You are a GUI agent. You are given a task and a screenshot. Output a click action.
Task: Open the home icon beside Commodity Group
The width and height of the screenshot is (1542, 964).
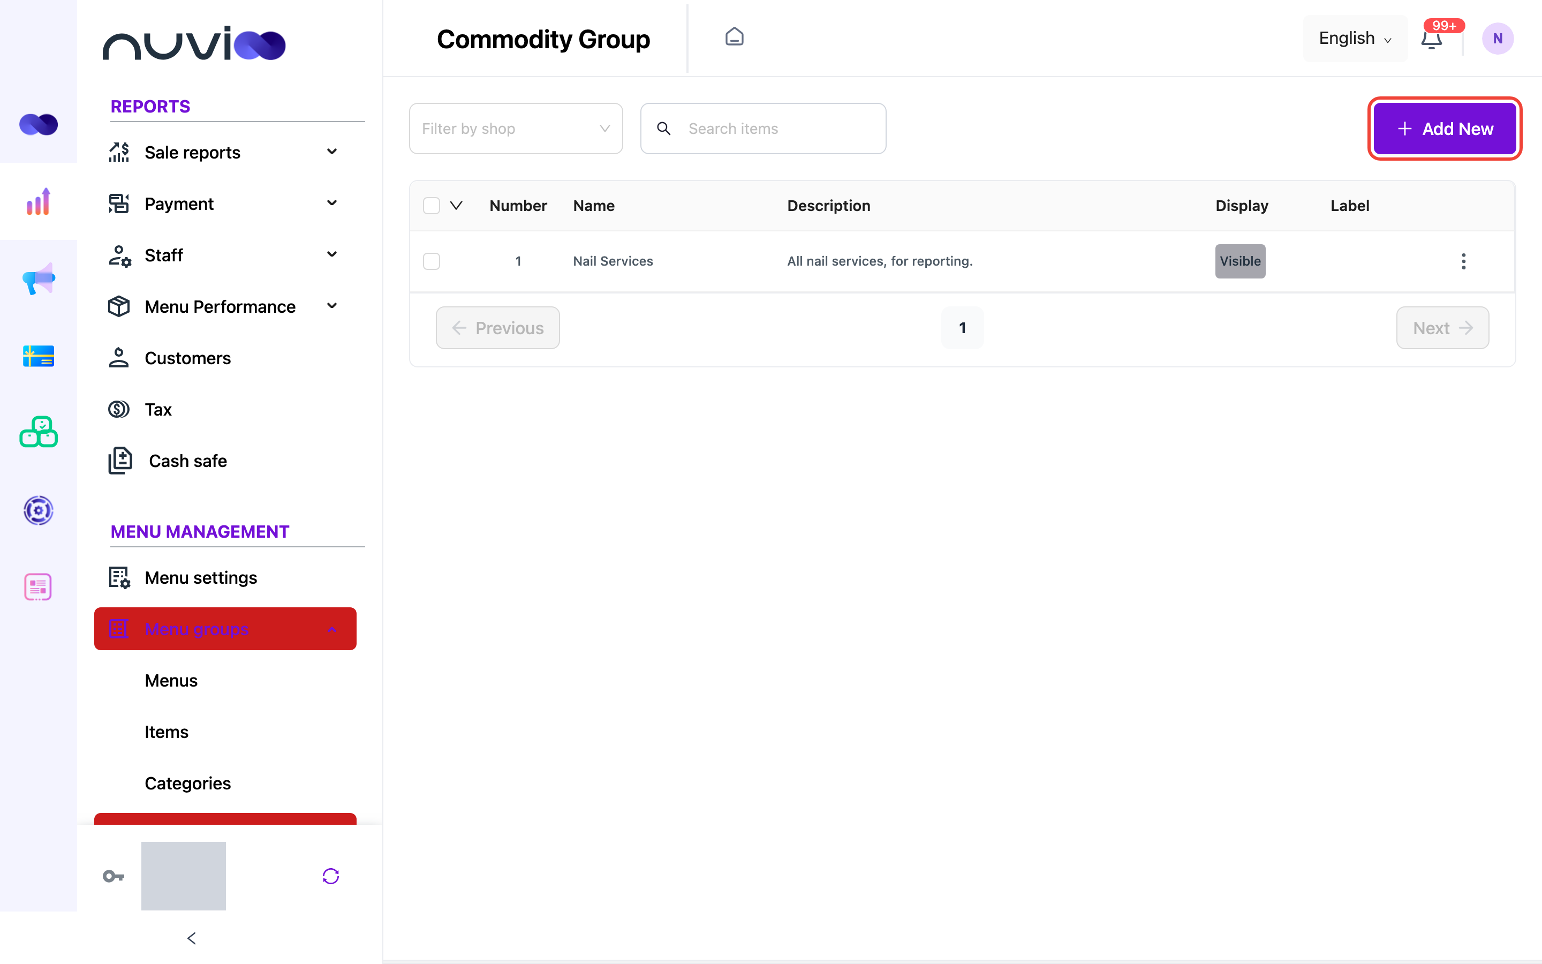[x=734, y=37]
